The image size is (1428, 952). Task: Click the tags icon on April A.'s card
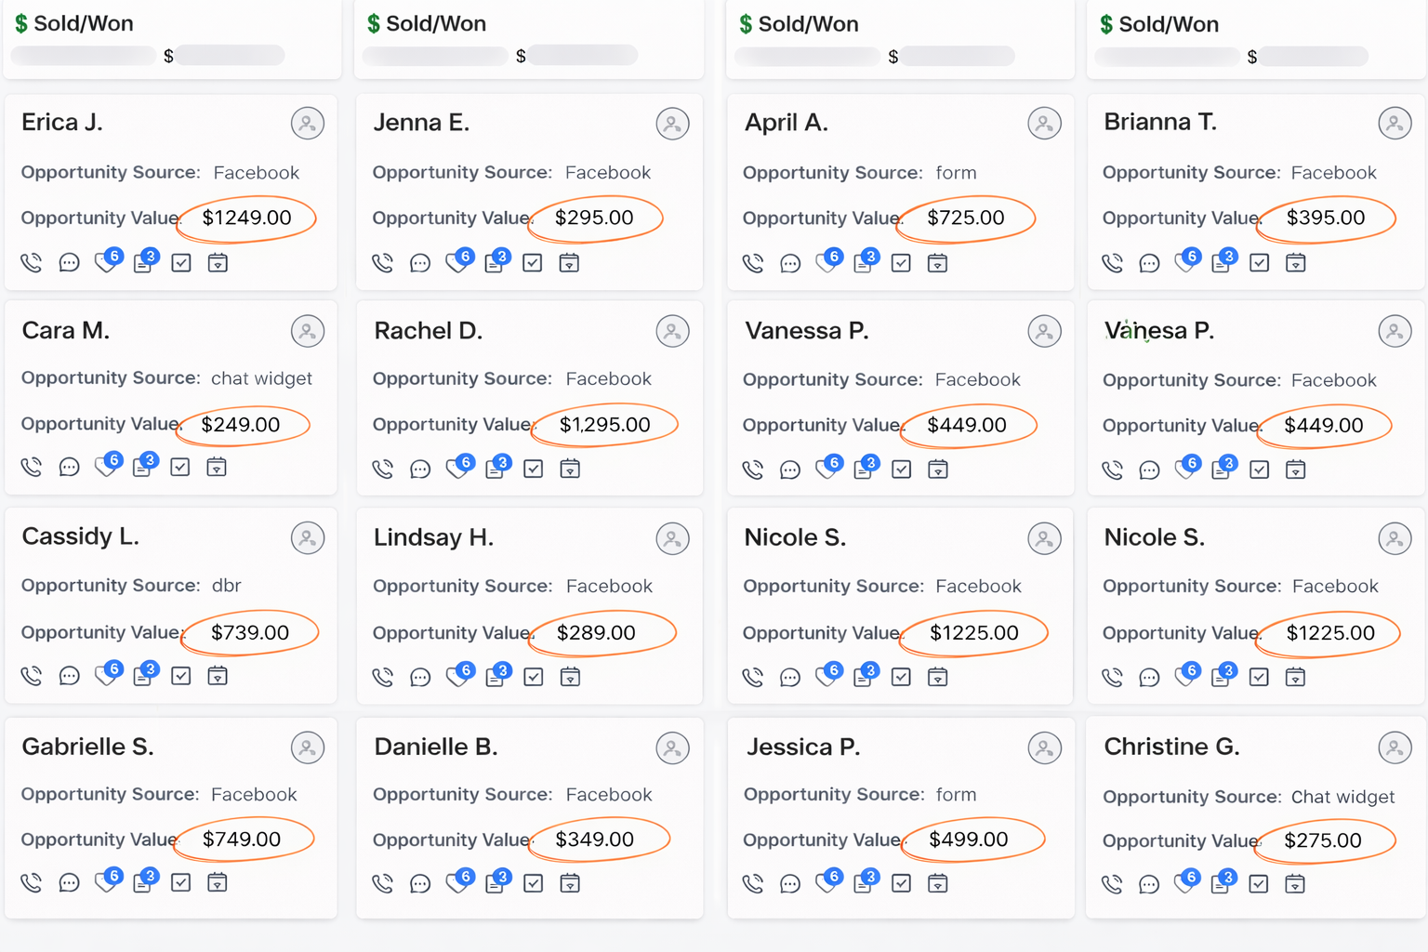point(826,263)
